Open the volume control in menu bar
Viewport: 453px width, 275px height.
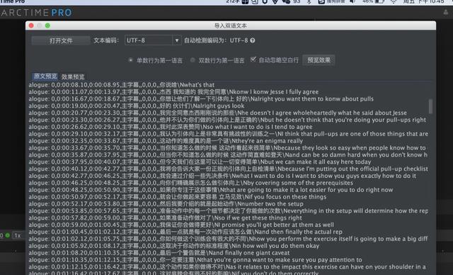[352, 1]
